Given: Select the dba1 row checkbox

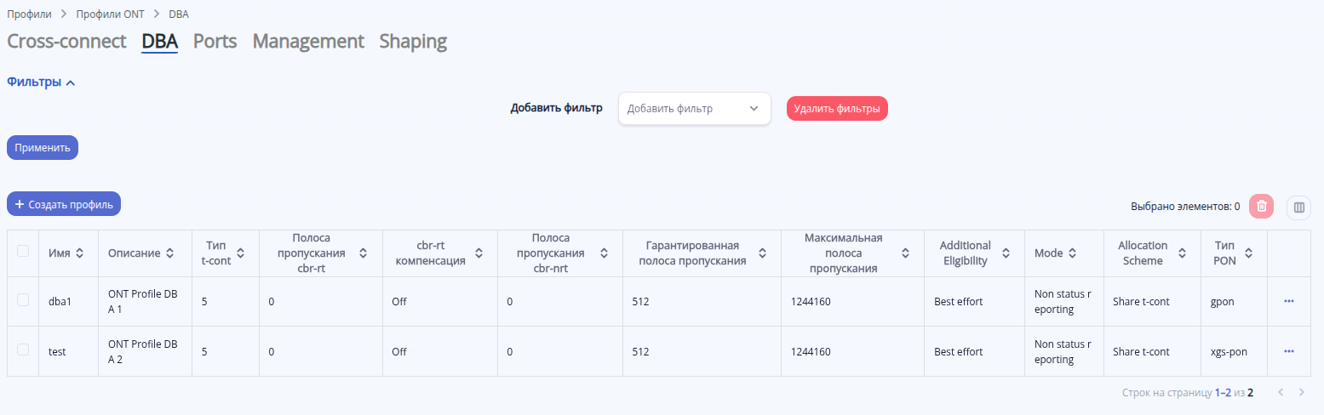Looking at the screenshot, I should pyautogui.click(x=23, y=299).
